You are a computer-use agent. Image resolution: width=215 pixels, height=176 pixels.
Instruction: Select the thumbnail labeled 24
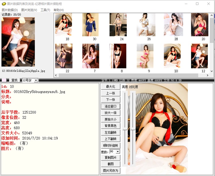point(118,25)
